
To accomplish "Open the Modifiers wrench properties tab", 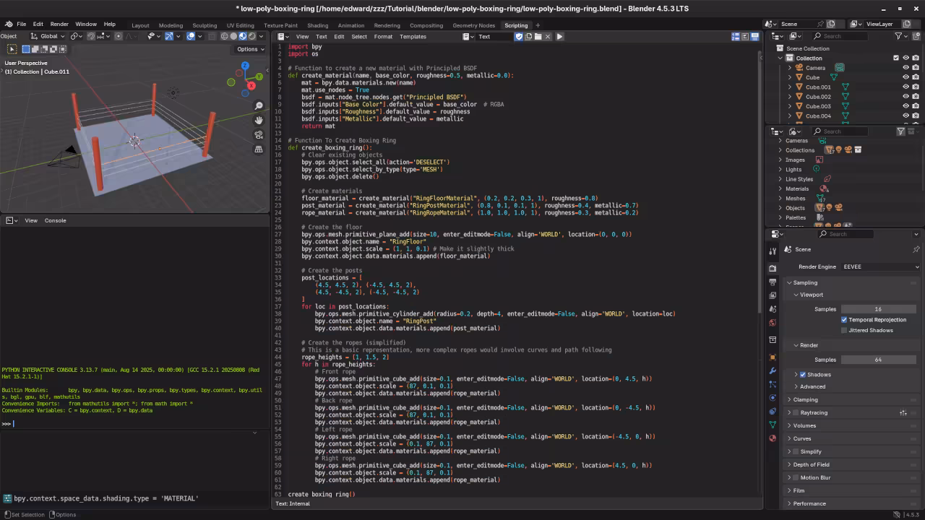I will (x=773, y=370).
